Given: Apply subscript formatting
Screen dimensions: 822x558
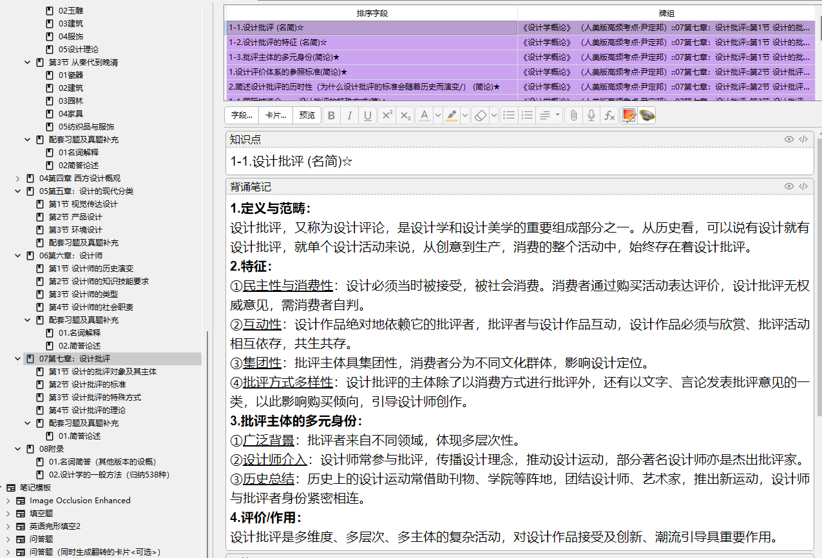Looking at the screenshot, I should tap(405, 115).
